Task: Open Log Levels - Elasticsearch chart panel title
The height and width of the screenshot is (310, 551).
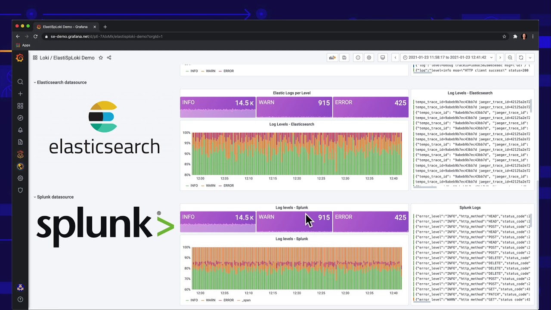Action: (291, 124)
